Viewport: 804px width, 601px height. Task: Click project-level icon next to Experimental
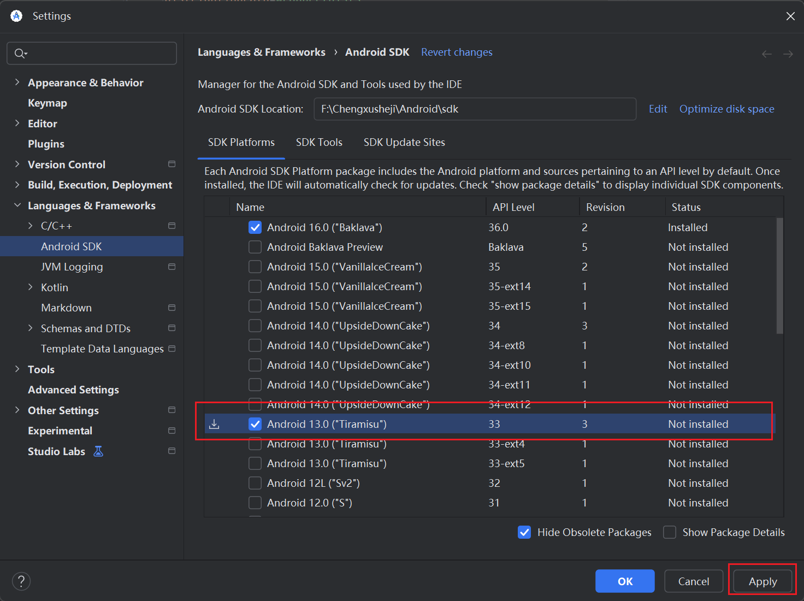172,431
